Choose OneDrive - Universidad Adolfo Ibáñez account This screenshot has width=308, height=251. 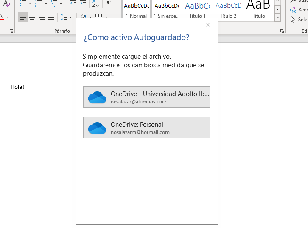pyautogui.click(x=147, y=97)
